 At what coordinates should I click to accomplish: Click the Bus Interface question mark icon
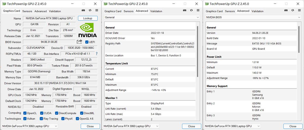click(97, 54)
